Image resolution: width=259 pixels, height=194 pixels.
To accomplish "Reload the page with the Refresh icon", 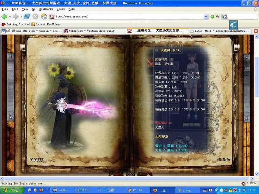I will (x=27, y=16).
